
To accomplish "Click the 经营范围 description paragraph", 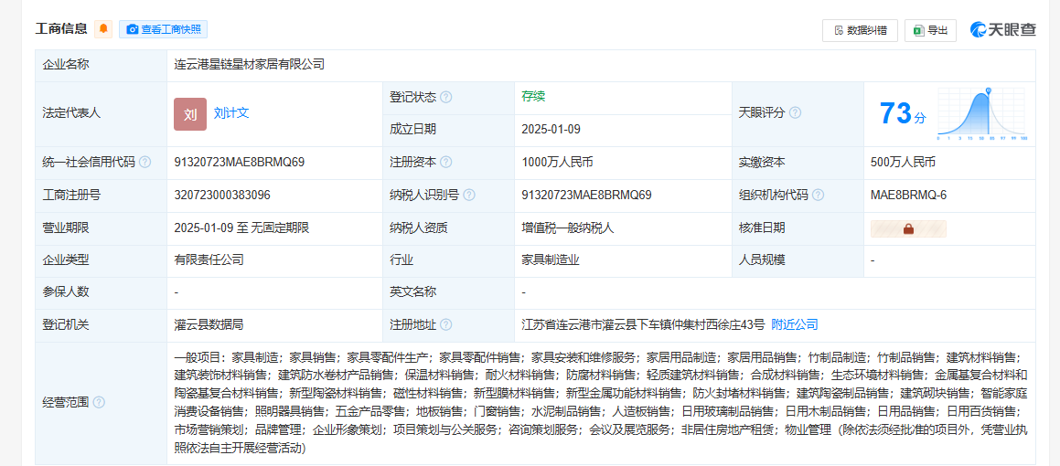I will (x=601, y=403).
